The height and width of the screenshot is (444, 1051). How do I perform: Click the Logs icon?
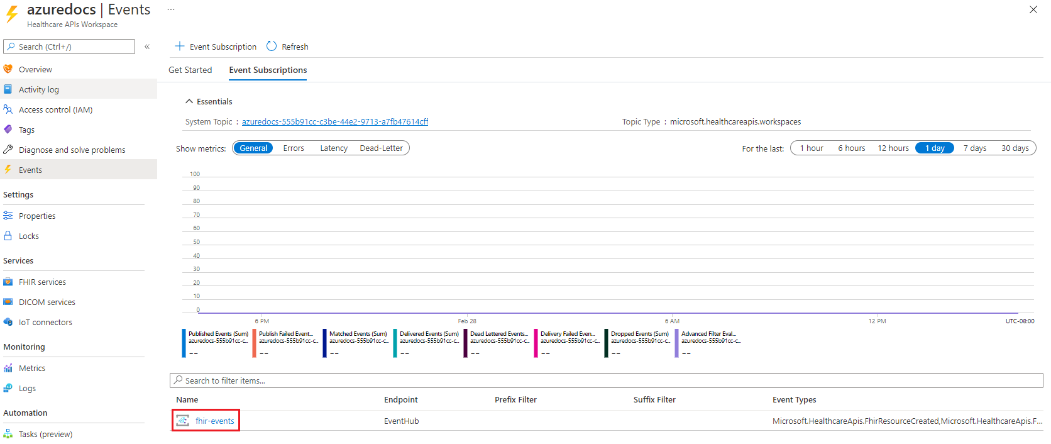[x=8, y=388]
